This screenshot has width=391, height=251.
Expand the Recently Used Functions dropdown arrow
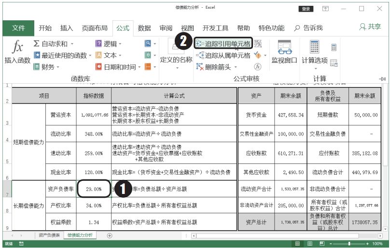pos(90,55)
